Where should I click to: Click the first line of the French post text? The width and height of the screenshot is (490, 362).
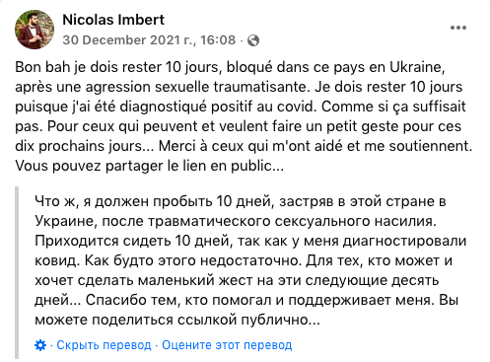pyautogui.click(x=230, y=67)
